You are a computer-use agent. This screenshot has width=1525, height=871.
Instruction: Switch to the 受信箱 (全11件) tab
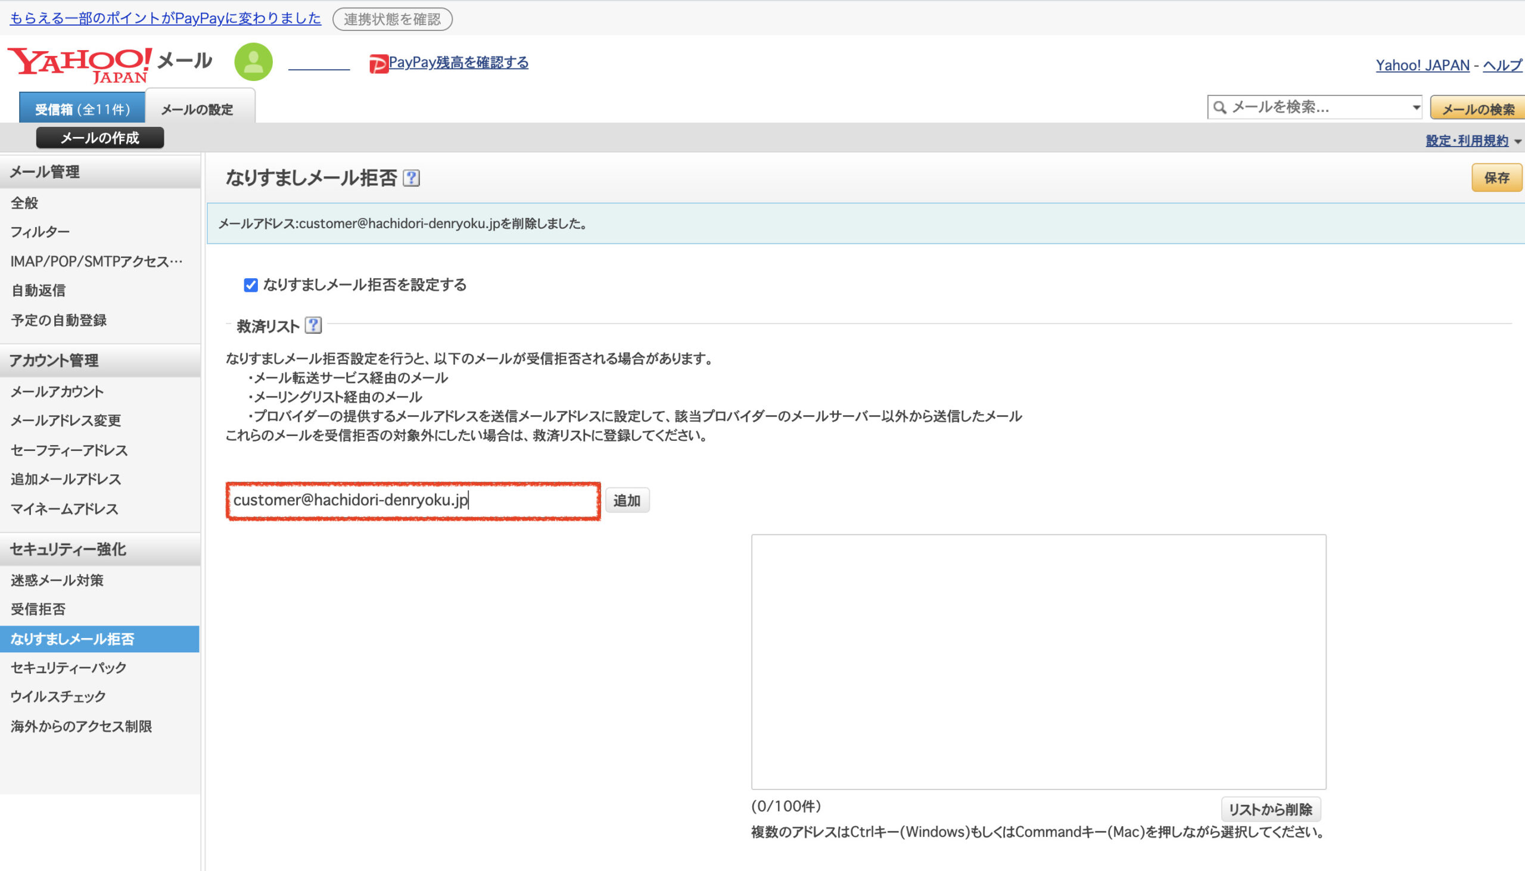[x=82, y=109]
